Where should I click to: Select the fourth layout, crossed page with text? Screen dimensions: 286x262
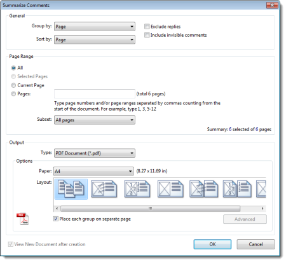pyautogui.click(x=170, y=189)
